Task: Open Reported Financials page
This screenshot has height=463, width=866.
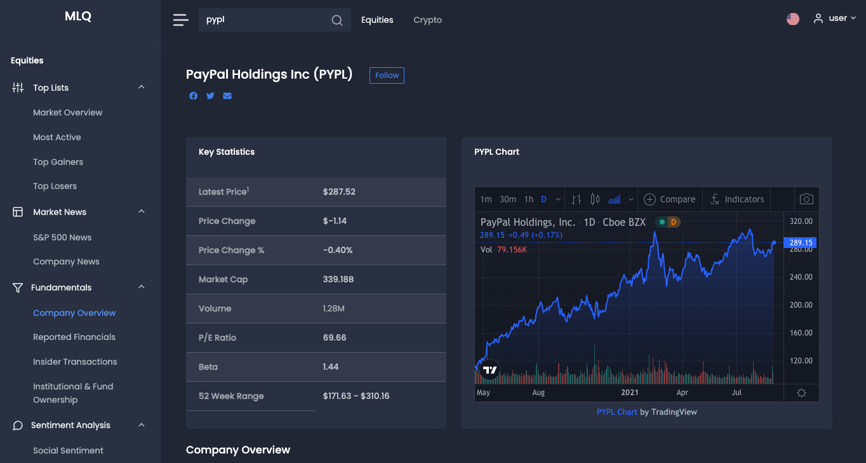Action: 74,337
